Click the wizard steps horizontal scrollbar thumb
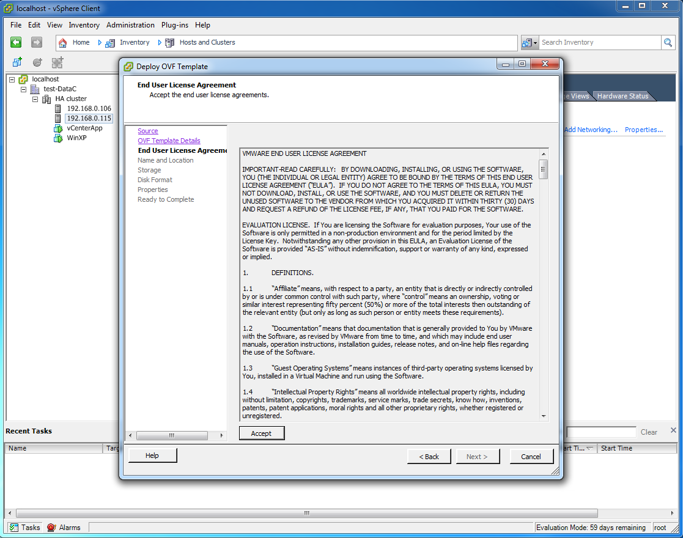 tap(172, 435)
